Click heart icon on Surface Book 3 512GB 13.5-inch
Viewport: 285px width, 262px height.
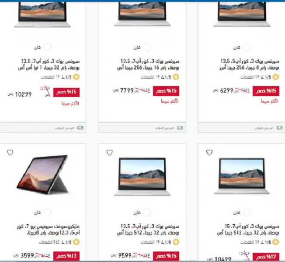pyautogui.click(x=110, y=152)
